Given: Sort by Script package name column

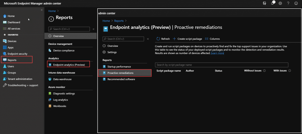Looking at the screenshot, I should [x=169, y=71].
